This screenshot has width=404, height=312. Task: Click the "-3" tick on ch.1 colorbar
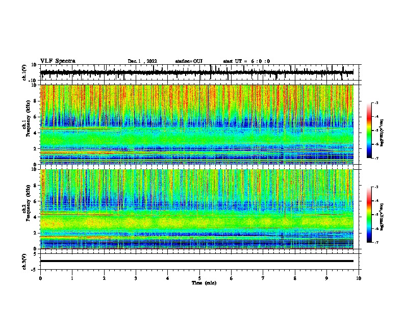[376, 103]
